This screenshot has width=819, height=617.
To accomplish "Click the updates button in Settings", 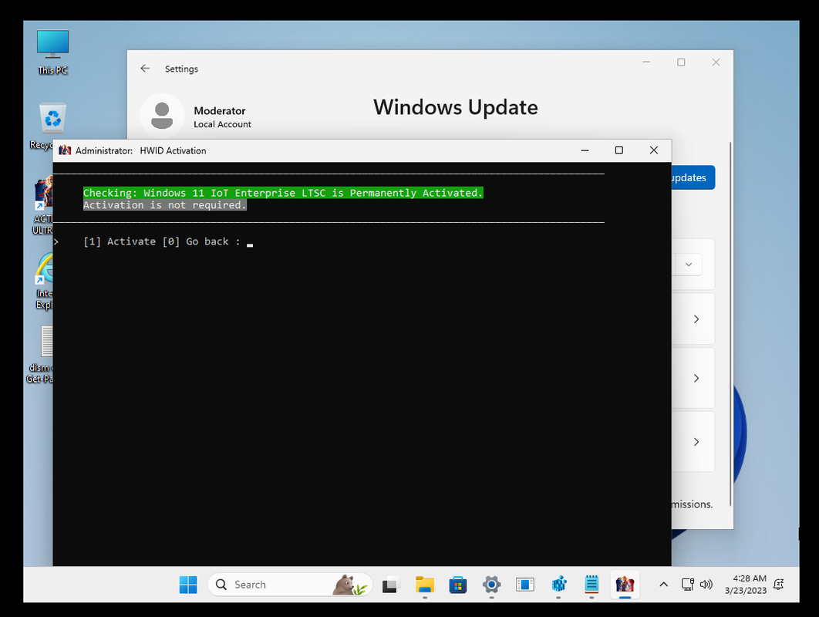I will click(693, 177).
